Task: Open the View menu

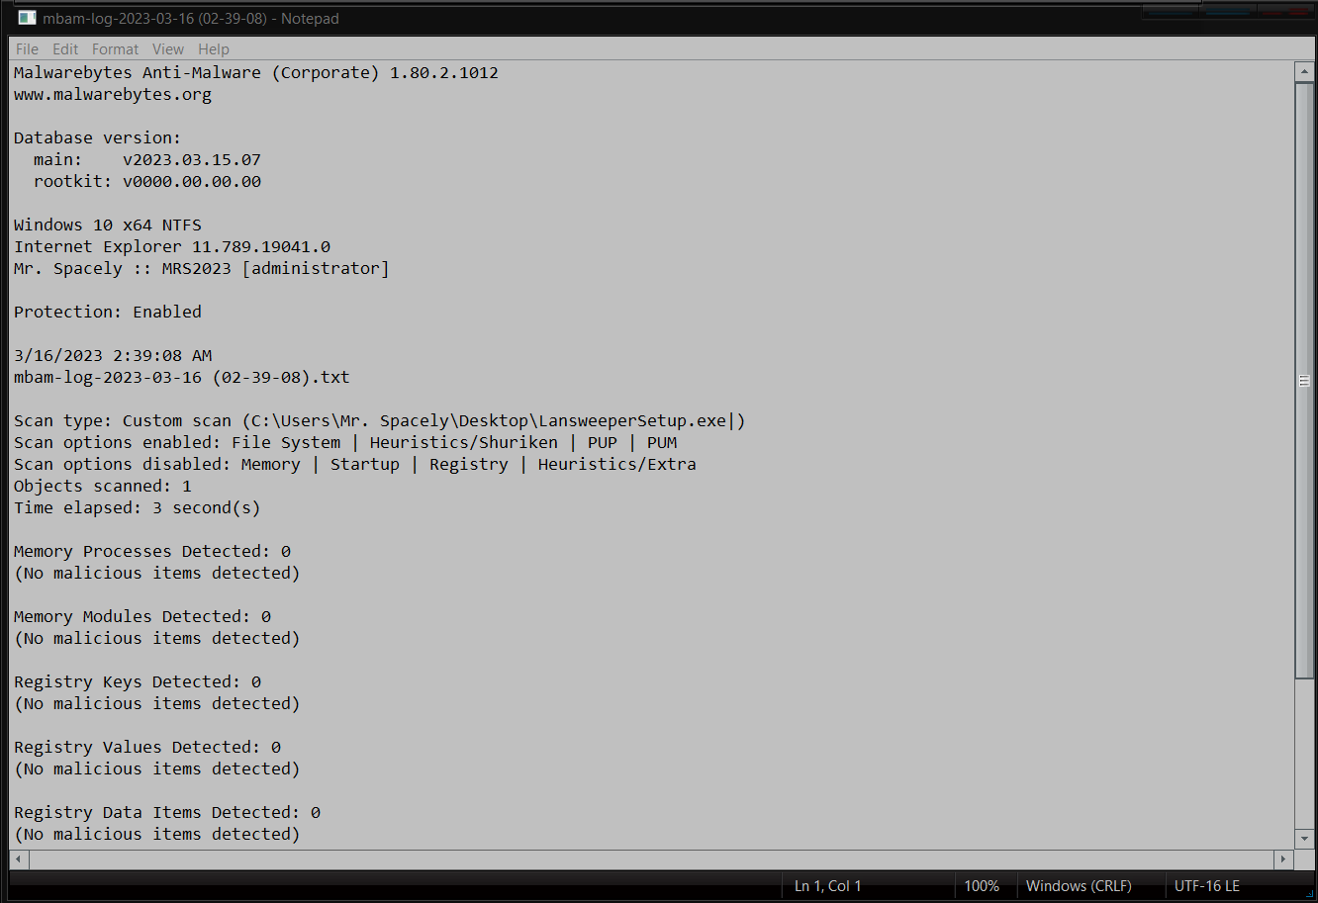Action: click(x=168, y=49)
